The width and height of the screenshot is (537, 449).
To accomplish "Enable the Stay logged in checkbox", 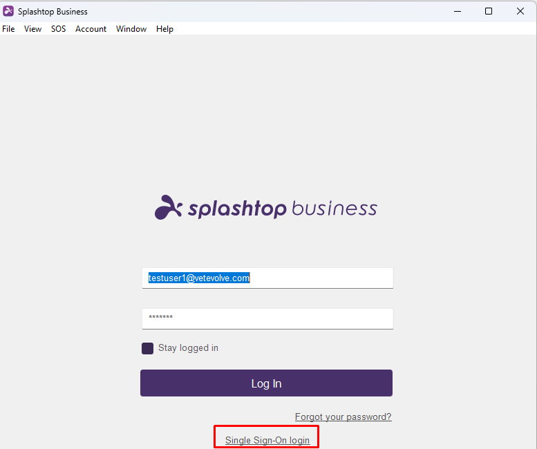I will [147, 348].
